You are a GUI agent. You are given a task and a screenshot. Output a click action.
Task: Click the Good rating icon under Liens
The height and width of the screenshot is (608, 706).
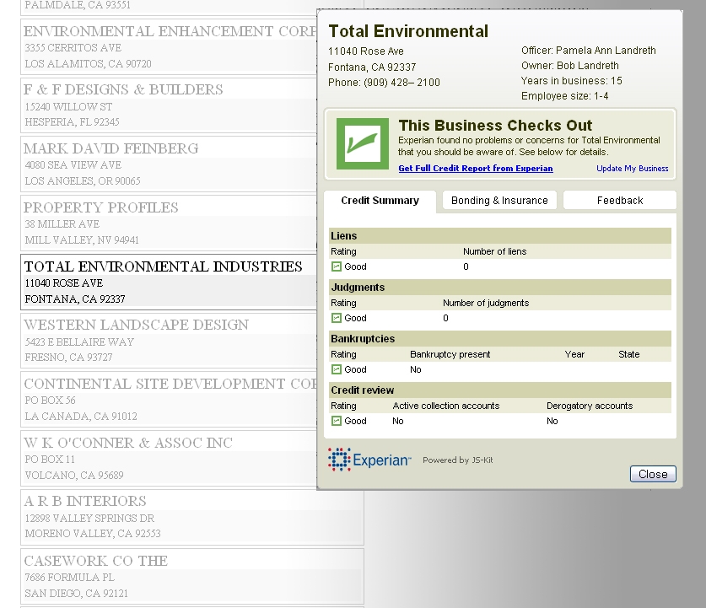click(x=337, y=266)
